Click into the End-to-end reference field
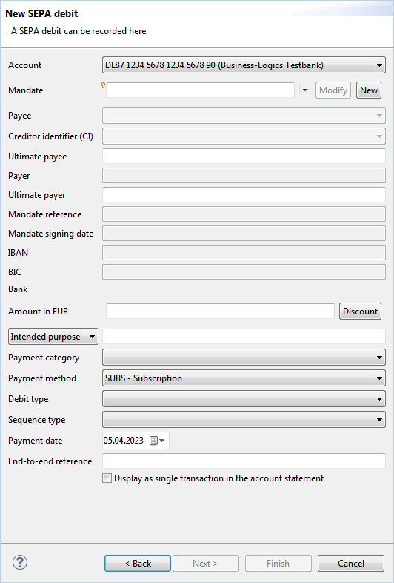394x583 pixels. [x=244, y=461]
